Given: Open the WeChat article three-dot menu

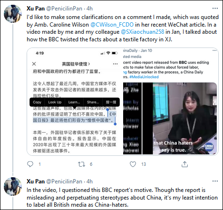Looking at the screenshot, I should pyautogui.click(x=115, y=64).
